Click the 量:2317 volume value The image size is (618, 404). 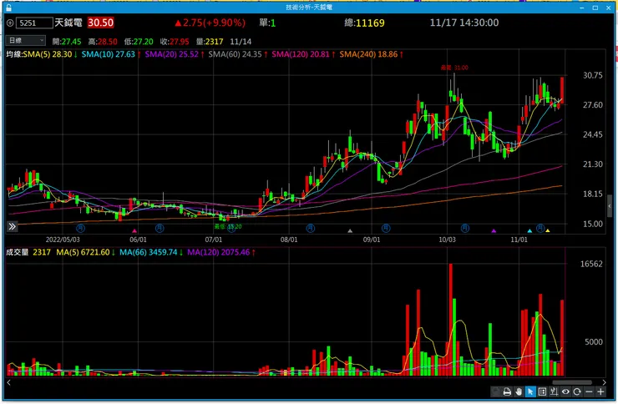[x=210, y=42]
